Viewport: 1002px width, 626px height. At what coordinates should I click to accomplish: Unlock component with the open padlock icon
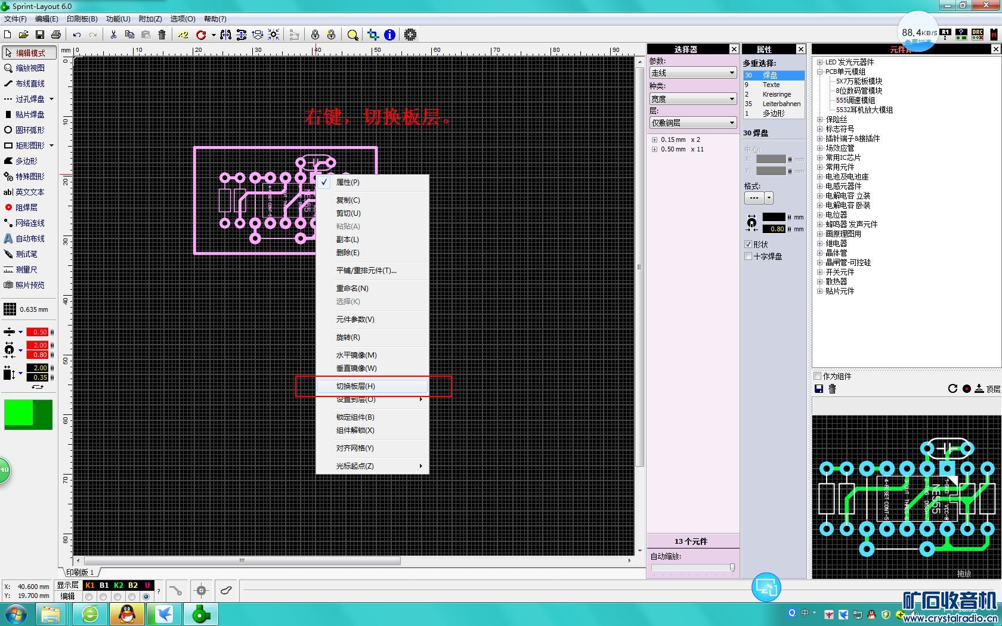[x=331, y=35]
